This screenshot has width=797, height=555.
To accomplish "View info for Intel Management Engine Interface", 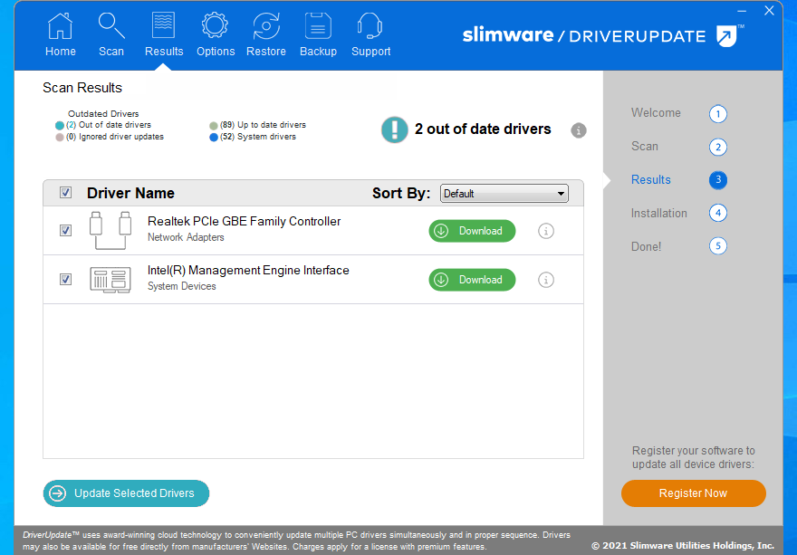I will click(x=546, y=280).
